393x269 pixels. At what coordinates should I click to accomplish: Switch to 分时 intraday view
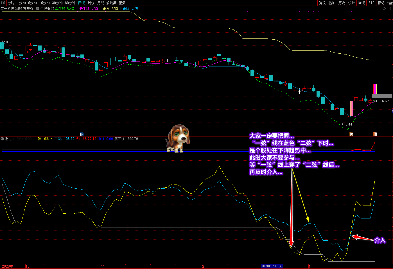11,3
